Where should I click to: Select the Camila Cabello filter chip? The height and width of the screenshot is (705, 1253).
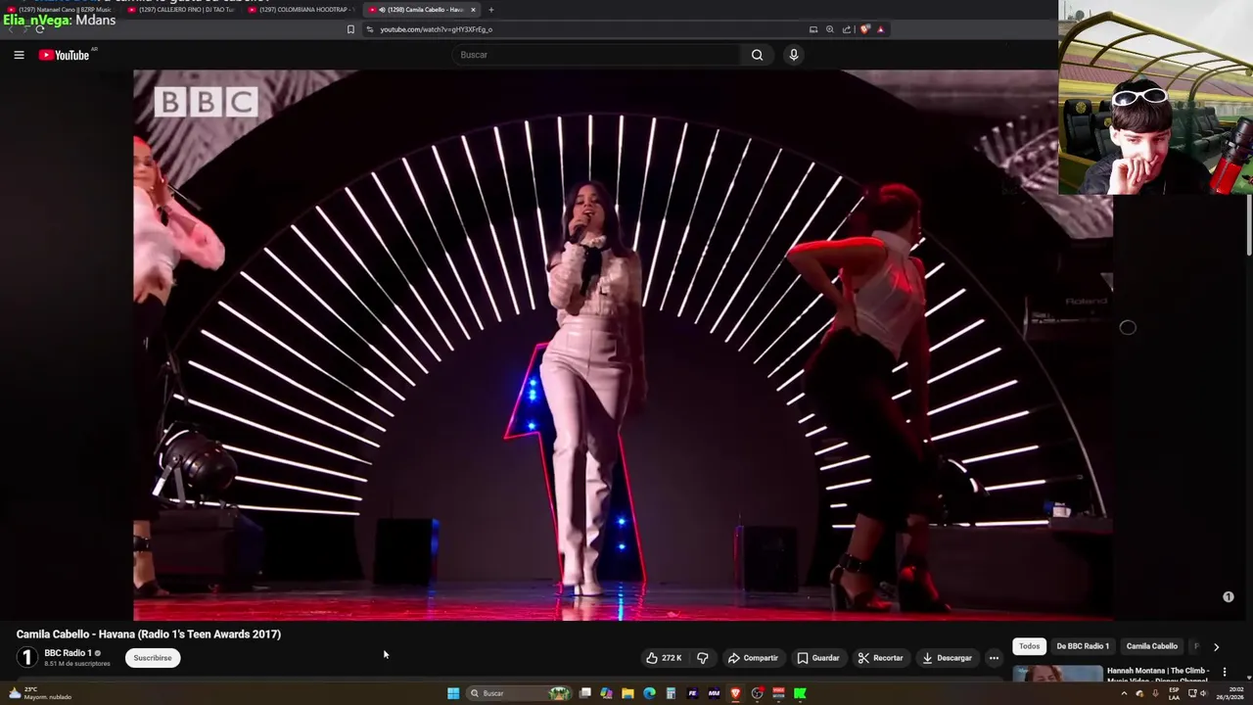[x=1151, y=646]
